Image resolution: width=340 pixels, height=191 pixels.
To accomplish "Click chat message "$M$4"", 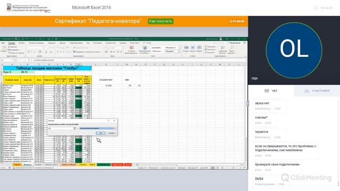I will click(x=259, y=179).
